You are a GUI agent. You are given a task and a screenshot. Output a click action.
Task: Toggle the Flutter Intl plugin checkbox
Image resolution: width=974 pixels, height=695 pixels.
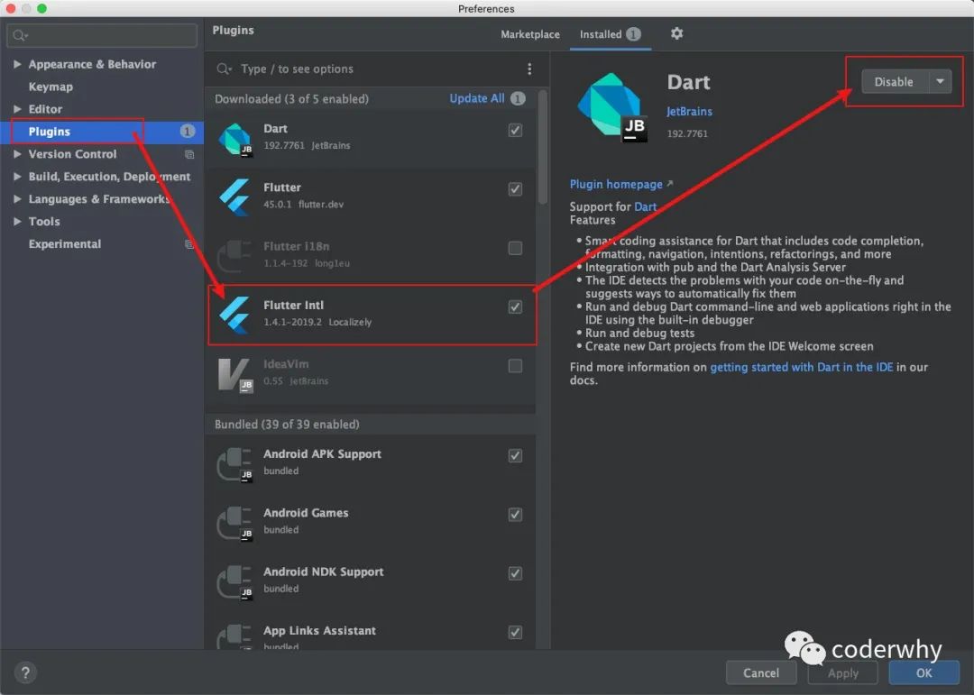pyautogui.click(x=515, y=306)
